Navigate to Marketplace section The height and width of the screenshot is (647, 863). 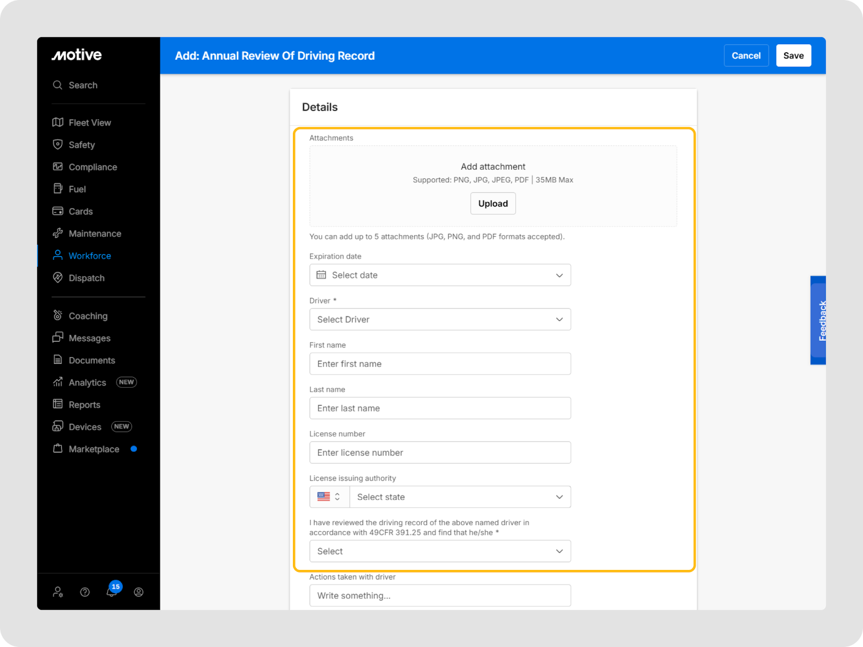94,449
